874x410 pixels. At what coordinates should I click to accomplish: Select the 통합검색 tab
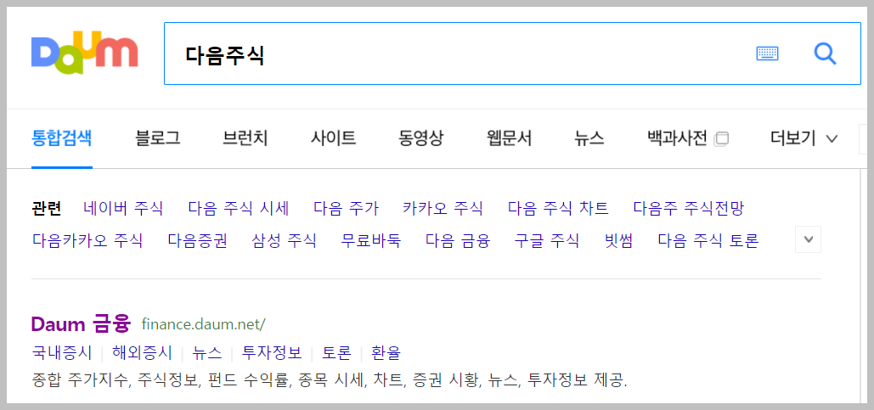(x=62, y=138)
